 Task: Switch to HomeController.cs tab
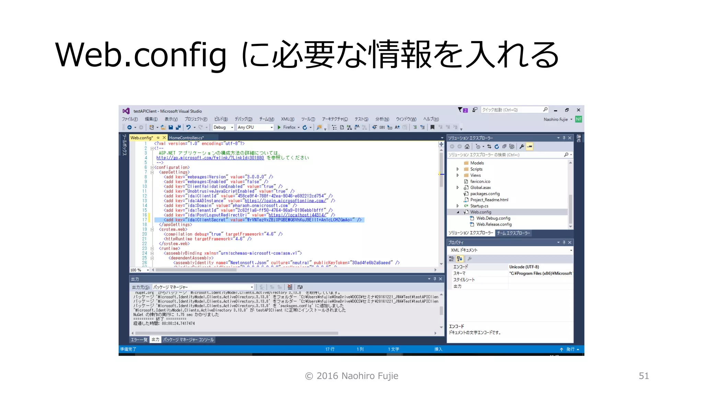click(x=186, y=138)
